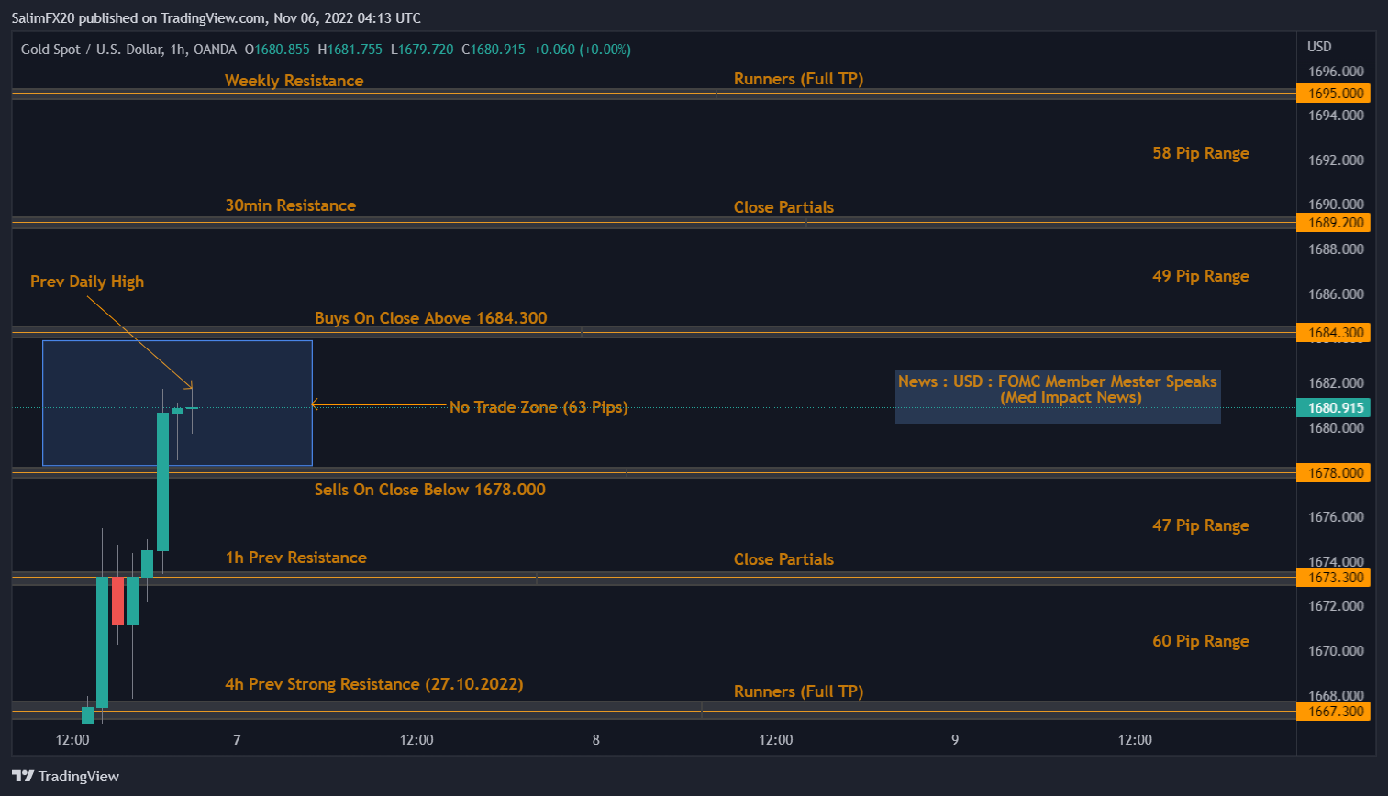Select the 4h Prev Strong Resistance annotation
The image size is (1388, 796).
[x=373, y=684]
